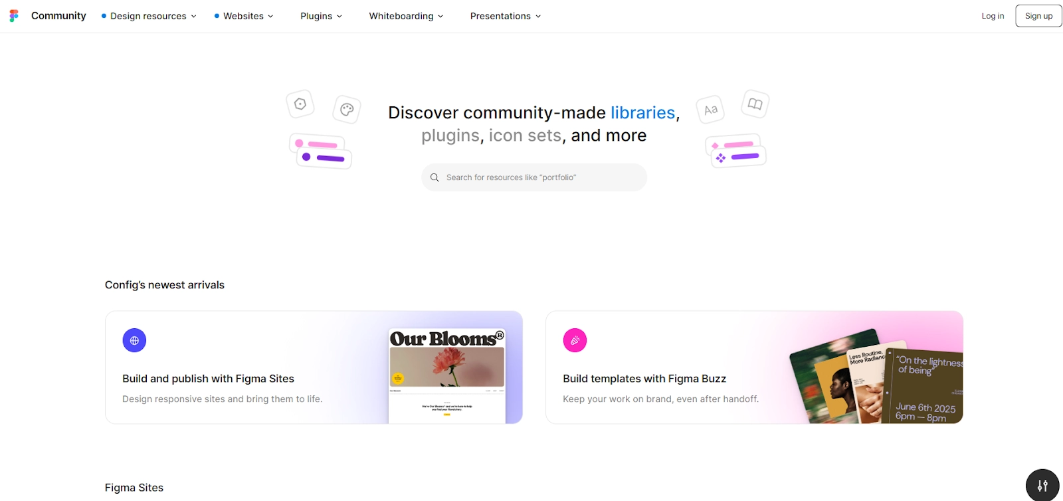
Task: Open the Websites menu
Action: click(x=244, y=16)
